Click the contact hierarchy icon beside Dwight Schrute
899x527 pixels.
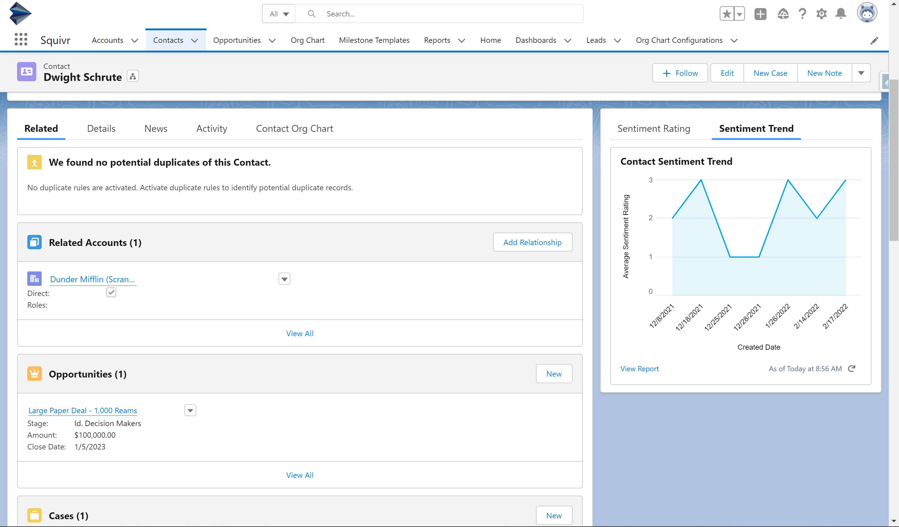click(133, 76)
